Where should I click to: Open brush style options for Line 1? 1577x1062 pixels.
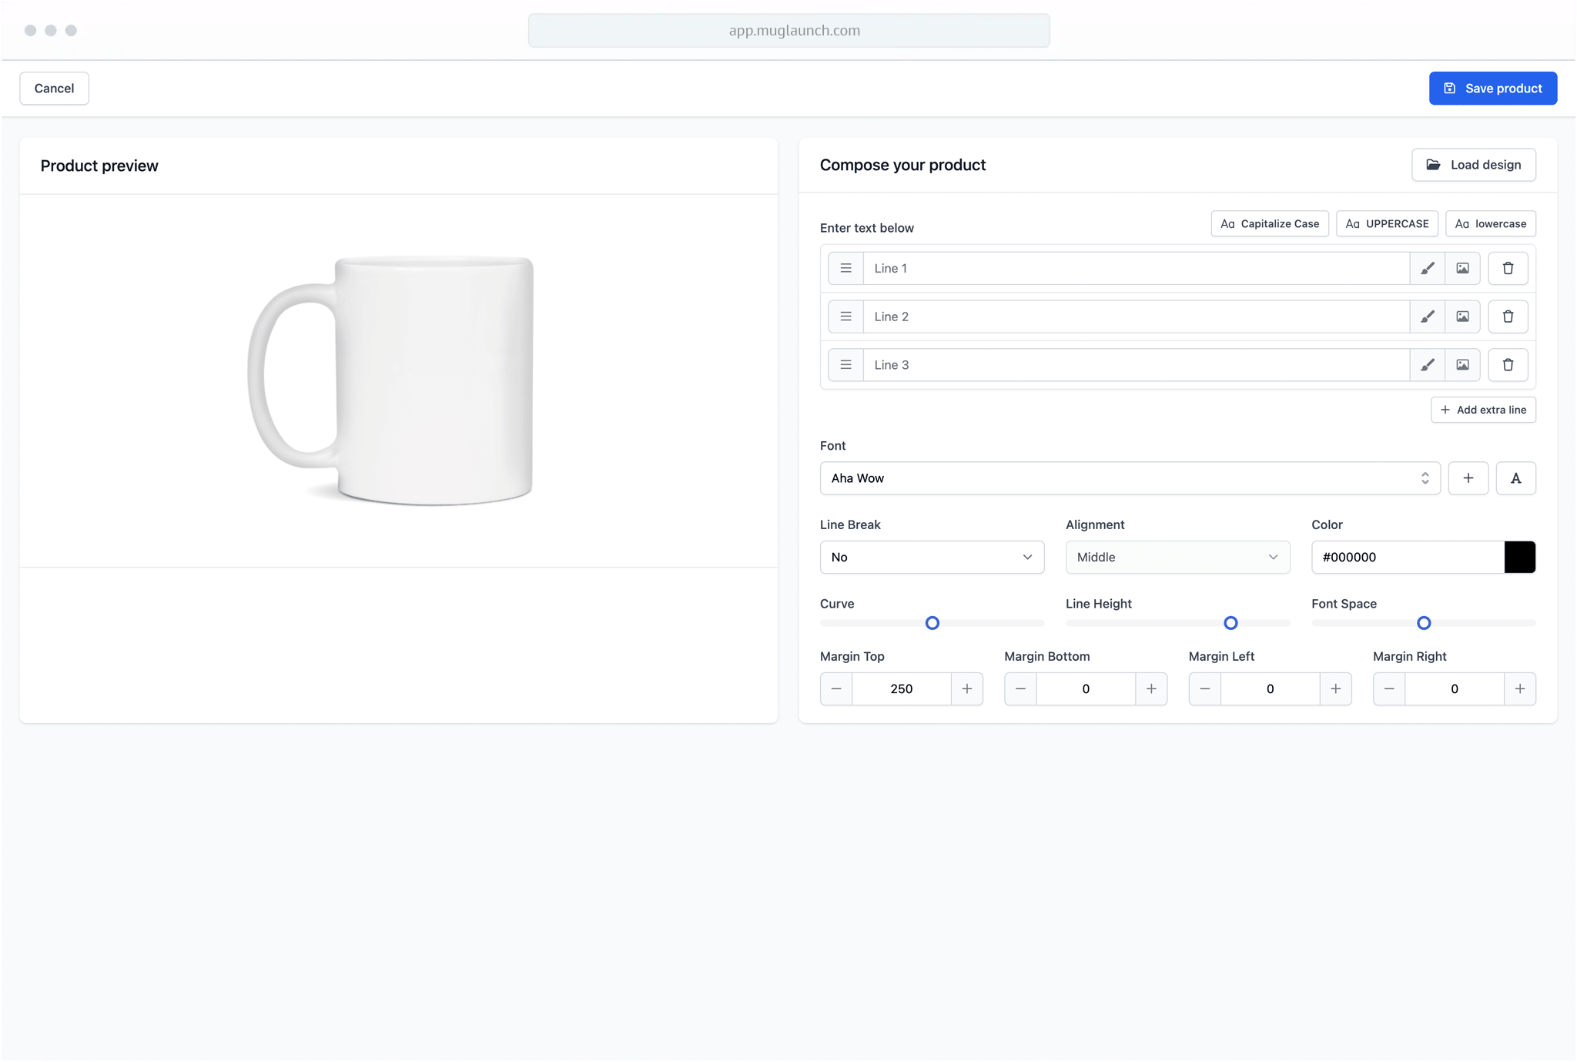click(x=1427, y=268)
